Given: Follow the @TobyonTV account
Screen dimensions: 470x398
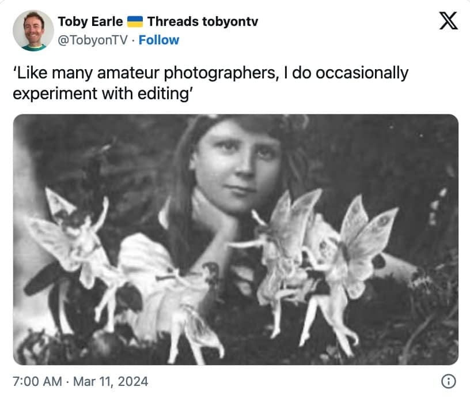Looking at the screenshot, I should [x=159, y=40].
